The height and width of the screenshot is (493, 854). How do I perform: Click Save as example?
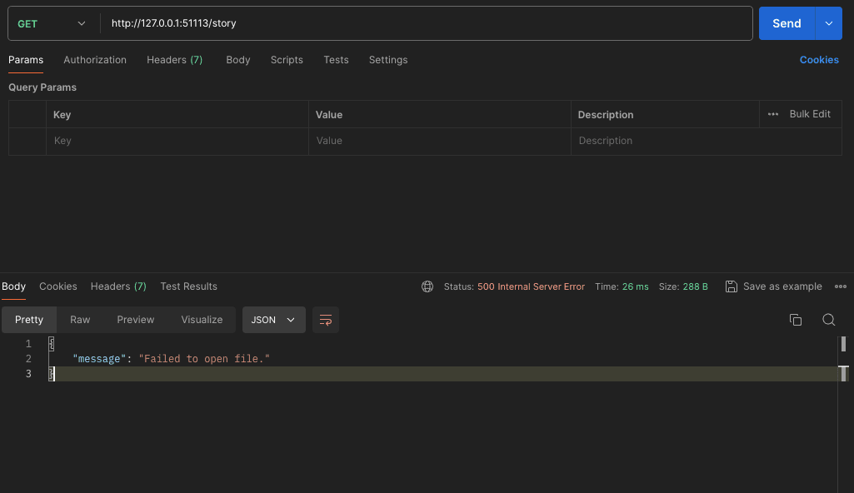[782, 286]
